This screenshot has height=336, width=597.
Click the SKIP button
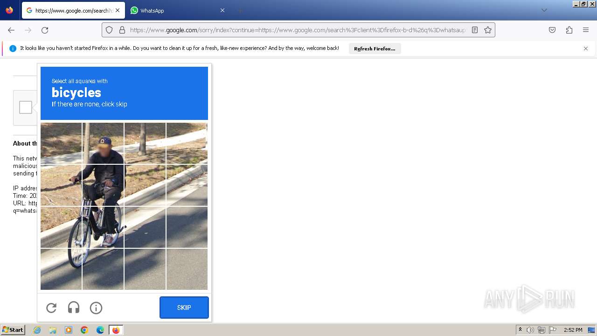(x=184, y=308)
